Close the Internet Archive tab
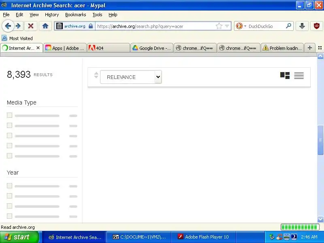 [x=38, y=48]
